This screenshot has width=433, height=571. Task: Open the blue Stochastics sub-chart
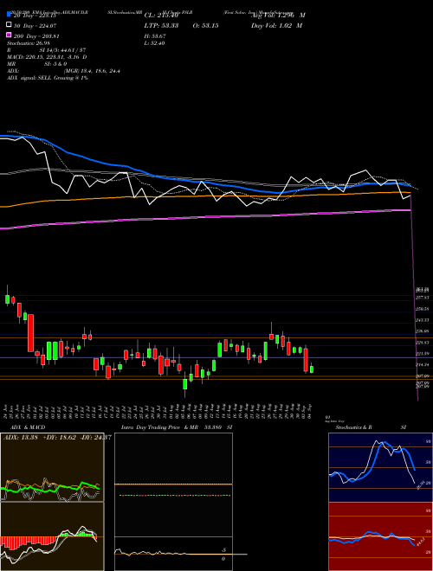(x=380, y=467)
